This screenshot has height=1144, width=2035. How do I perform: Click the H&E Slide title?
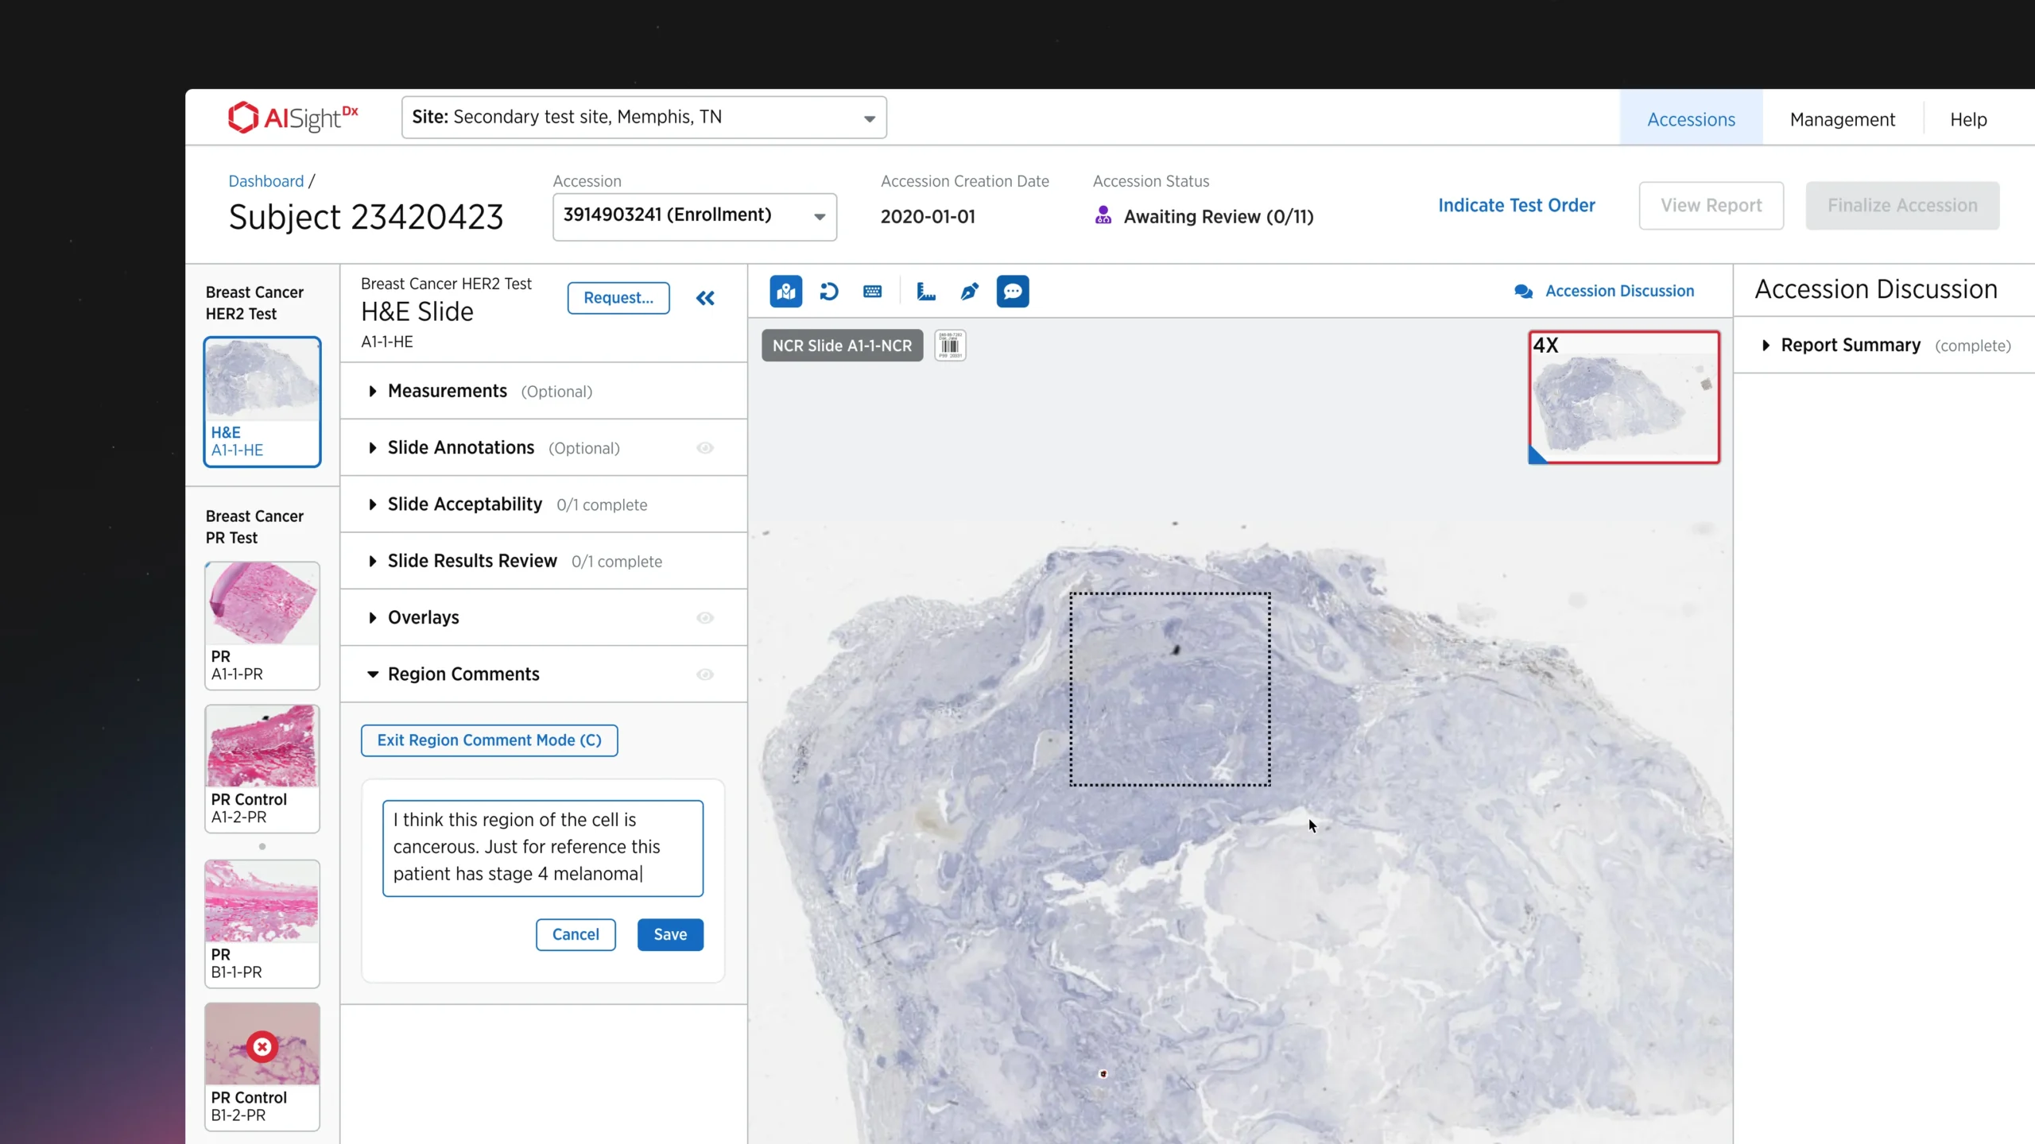(417, 311)
